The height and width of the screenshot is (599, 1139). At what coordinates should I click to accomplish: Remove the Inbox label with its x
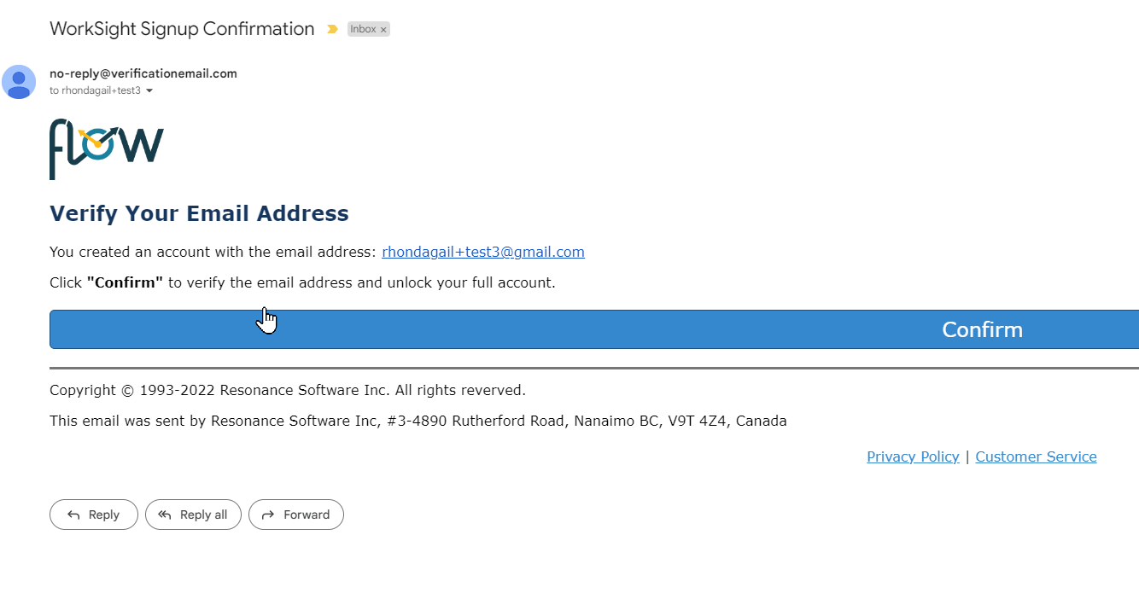(383, 30)
